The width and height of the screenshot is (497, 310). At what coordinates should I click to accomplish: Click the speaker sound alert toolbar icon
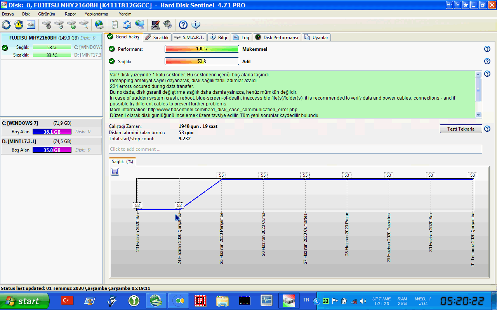coord(168,25)
